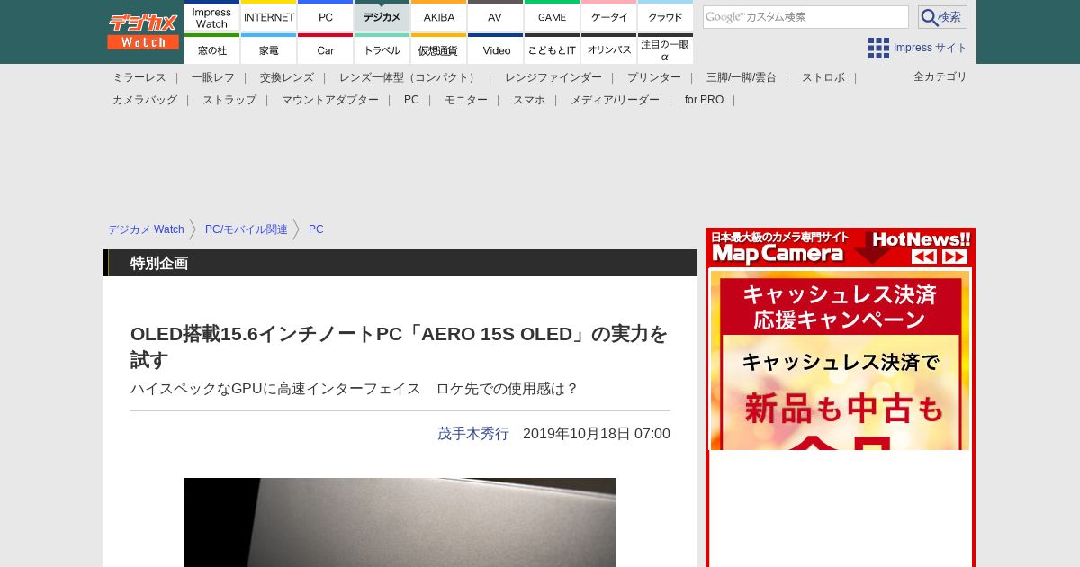
Task: Go to the ケータイ tab
Action: coord(609,16)
